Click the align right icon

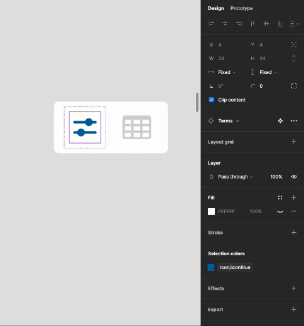pos(239,24)
